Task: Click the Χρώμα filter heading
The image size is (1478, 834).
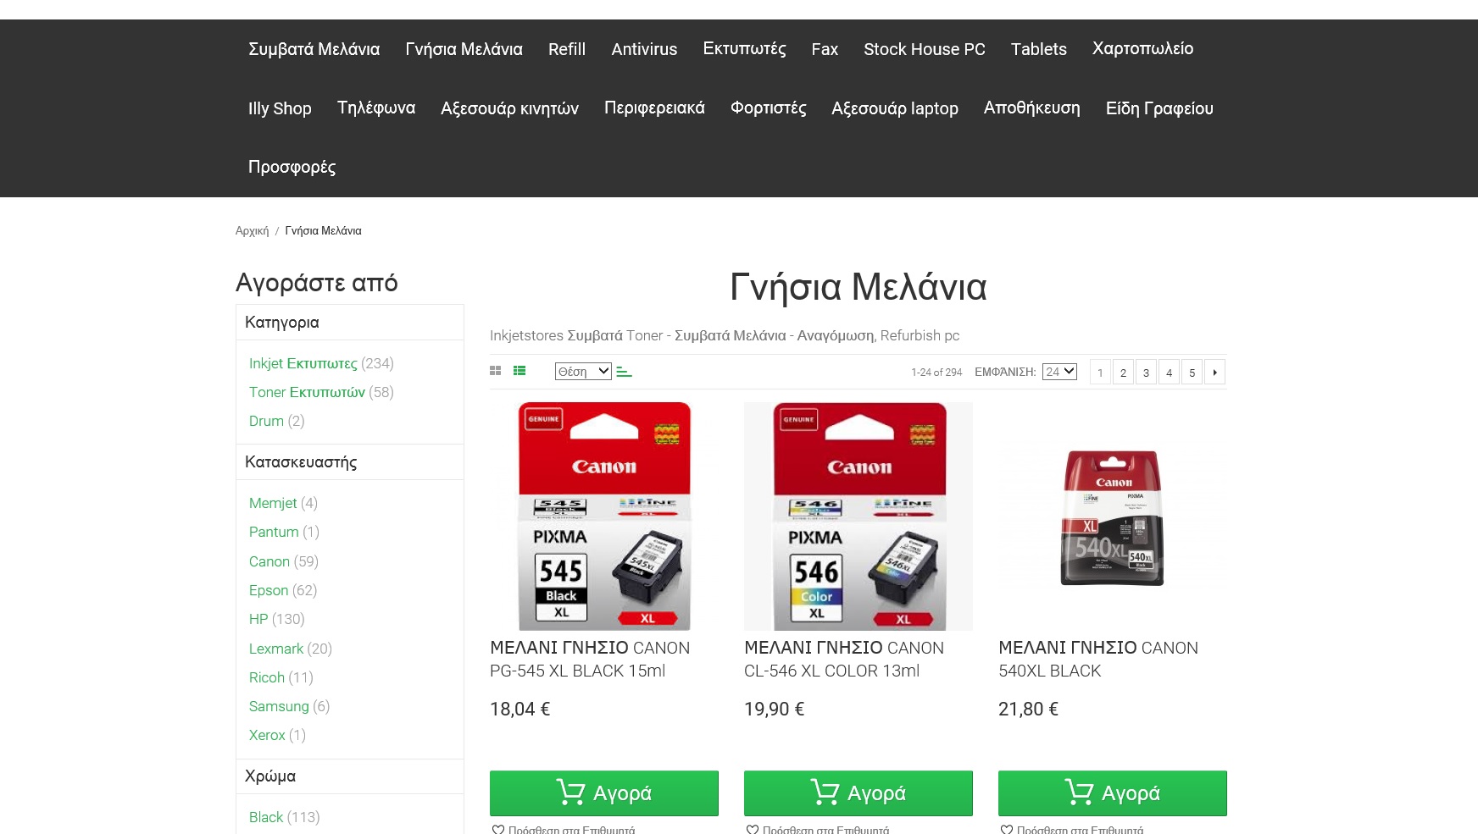Action: [x=350, y=776]
